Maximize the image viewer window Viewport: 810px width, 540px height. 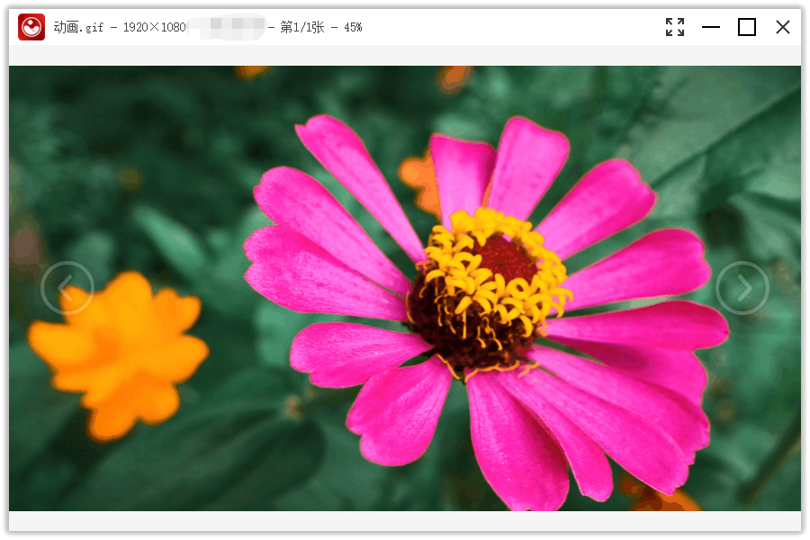(746, 27)
